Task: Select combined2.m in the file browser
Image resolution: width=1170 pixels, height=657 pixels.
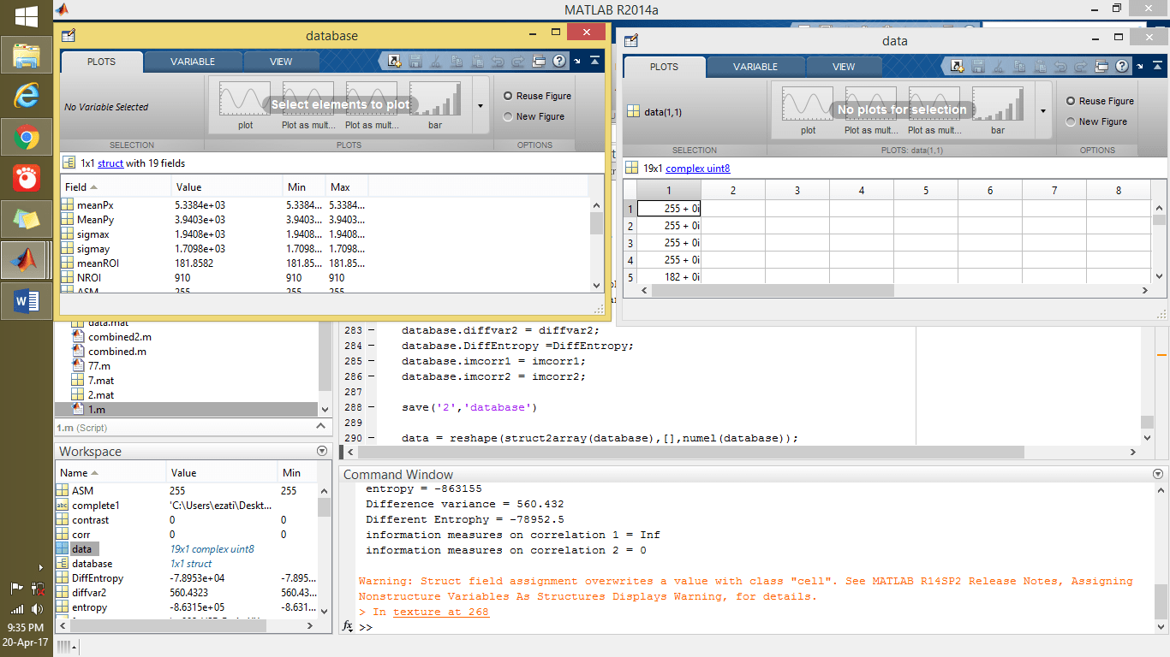Action: [119, 337]
